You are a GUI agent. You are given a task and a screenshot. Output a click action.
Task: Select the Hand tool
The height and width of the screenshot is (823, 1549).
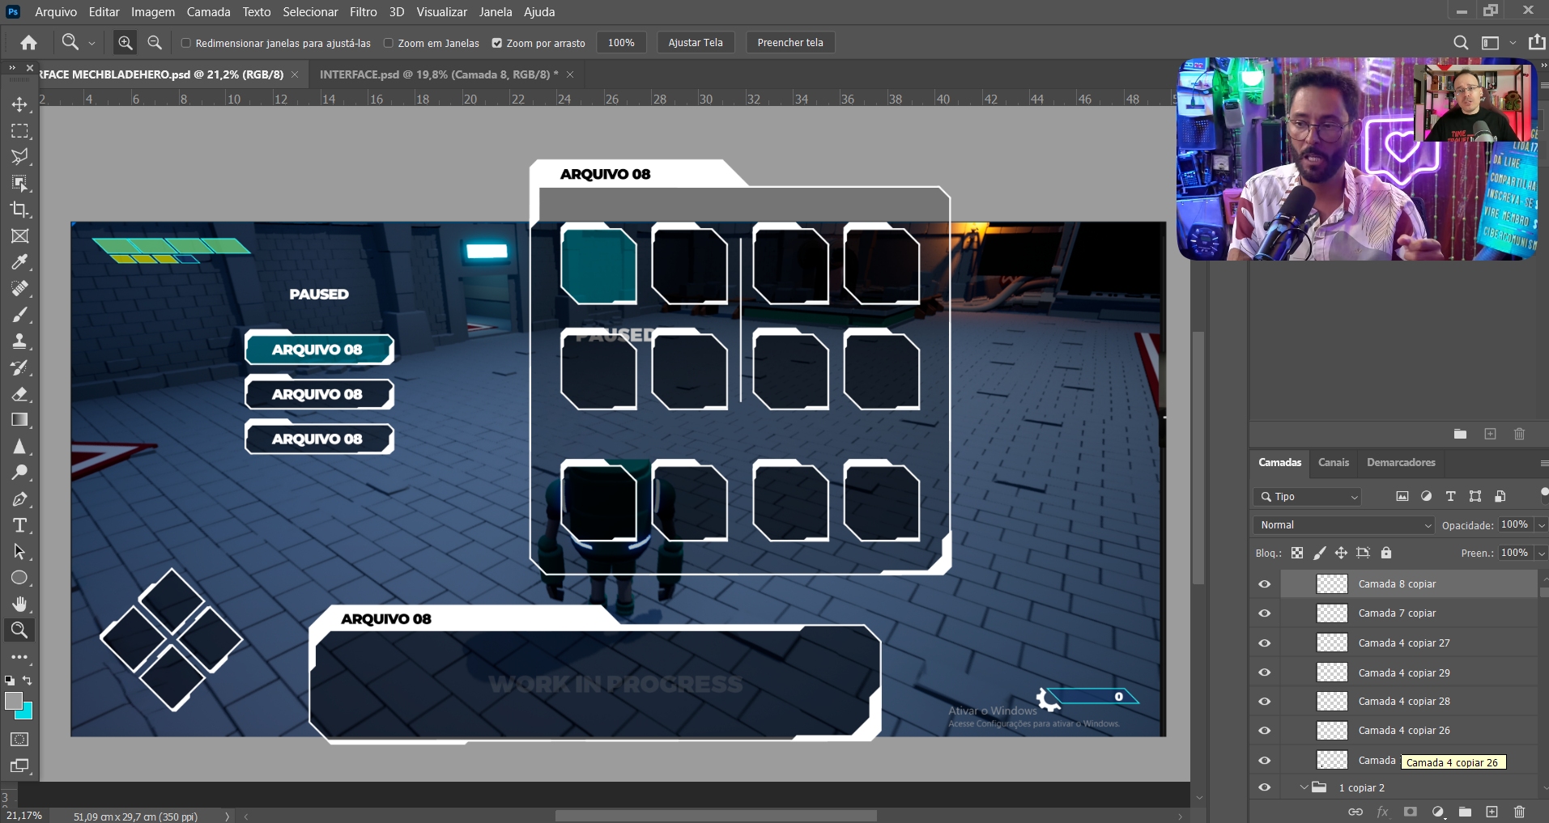[19, 604]
